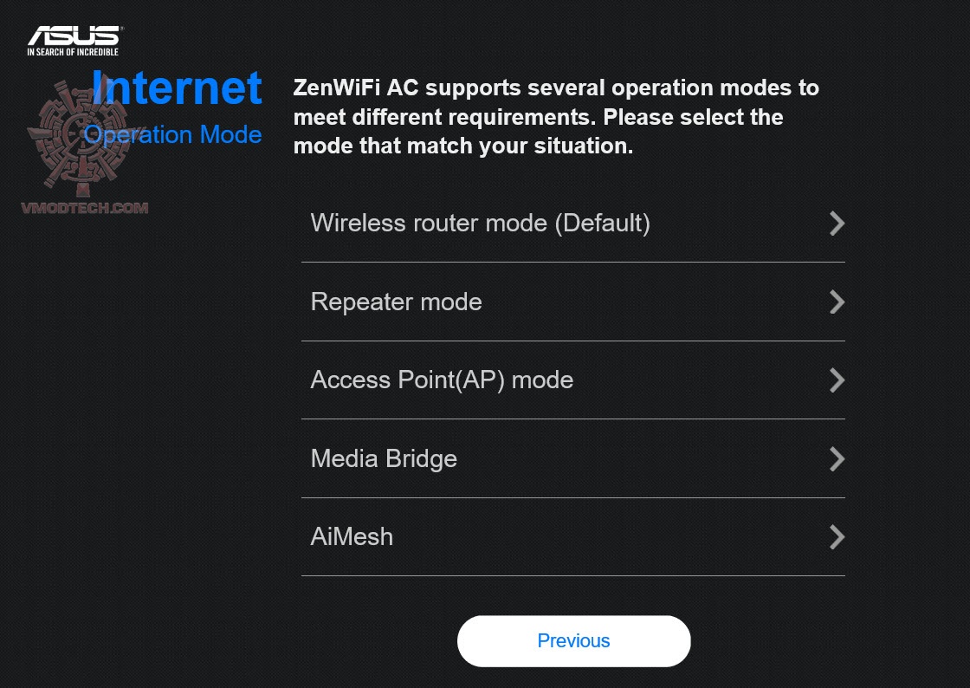Pick the Media Bridge operation mode

[x=384, y=458]
